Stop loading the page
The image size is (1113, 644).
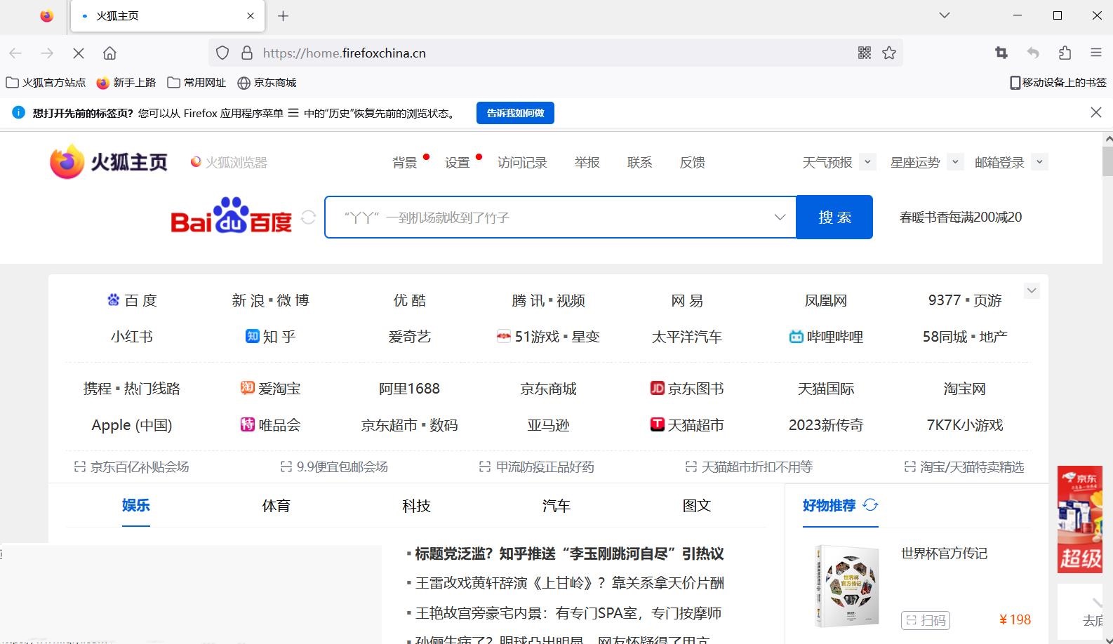tap(79, 53)
